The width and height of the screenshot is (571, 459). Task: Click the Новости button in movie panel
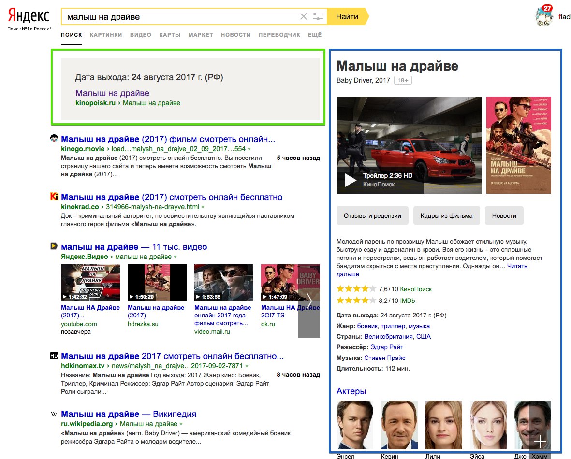[504, 215]
